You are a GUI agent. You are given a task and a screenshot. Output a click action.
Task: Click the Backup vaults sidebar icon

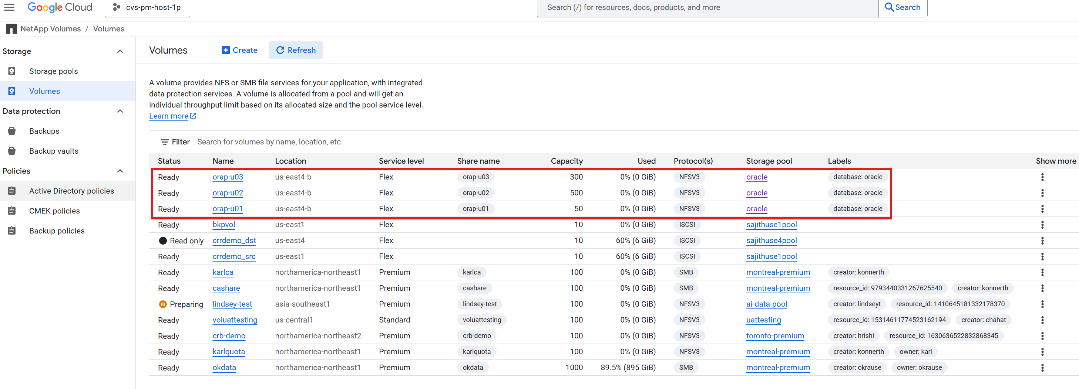coord(11,151)
